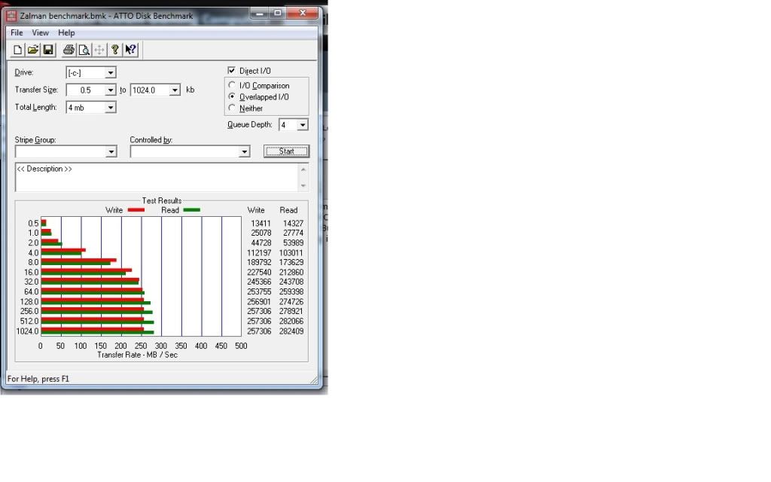Select the Neither radio button
Viewport: 771px width, 482px height.
click(232, 108)
